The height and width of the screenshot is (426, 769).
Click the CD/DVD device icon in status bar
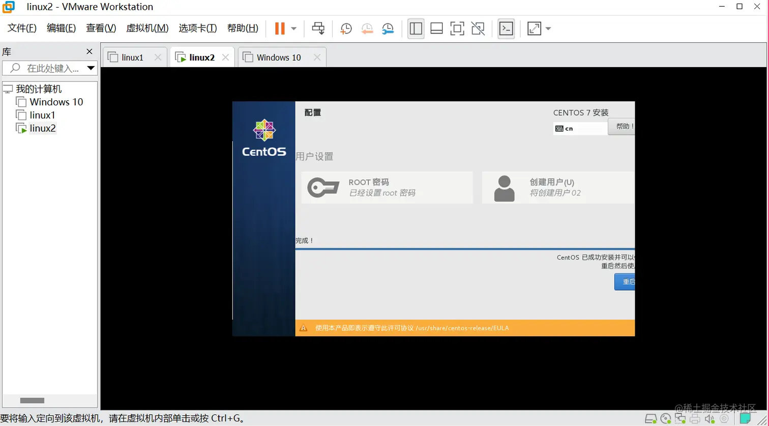click(x=666, y=419)
